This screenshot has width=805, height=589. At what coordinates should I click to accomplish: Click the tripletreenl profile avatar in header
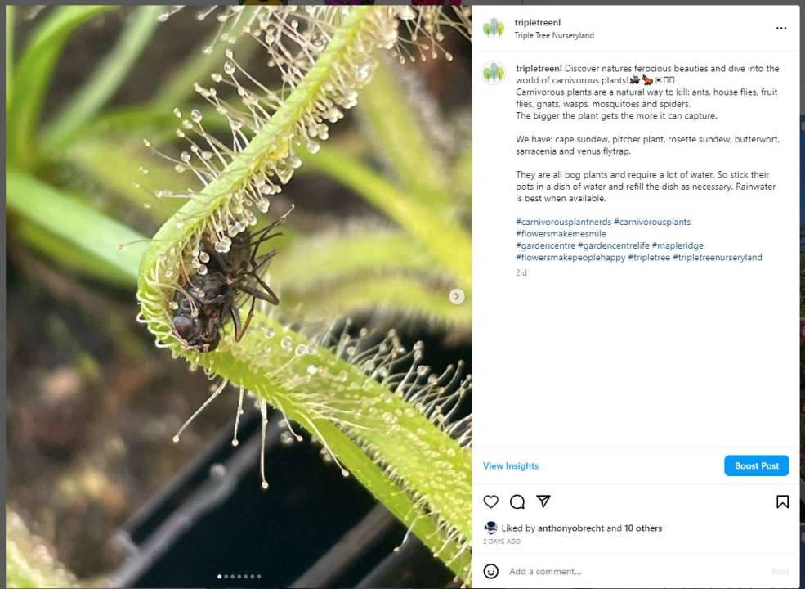pos(494,29)
